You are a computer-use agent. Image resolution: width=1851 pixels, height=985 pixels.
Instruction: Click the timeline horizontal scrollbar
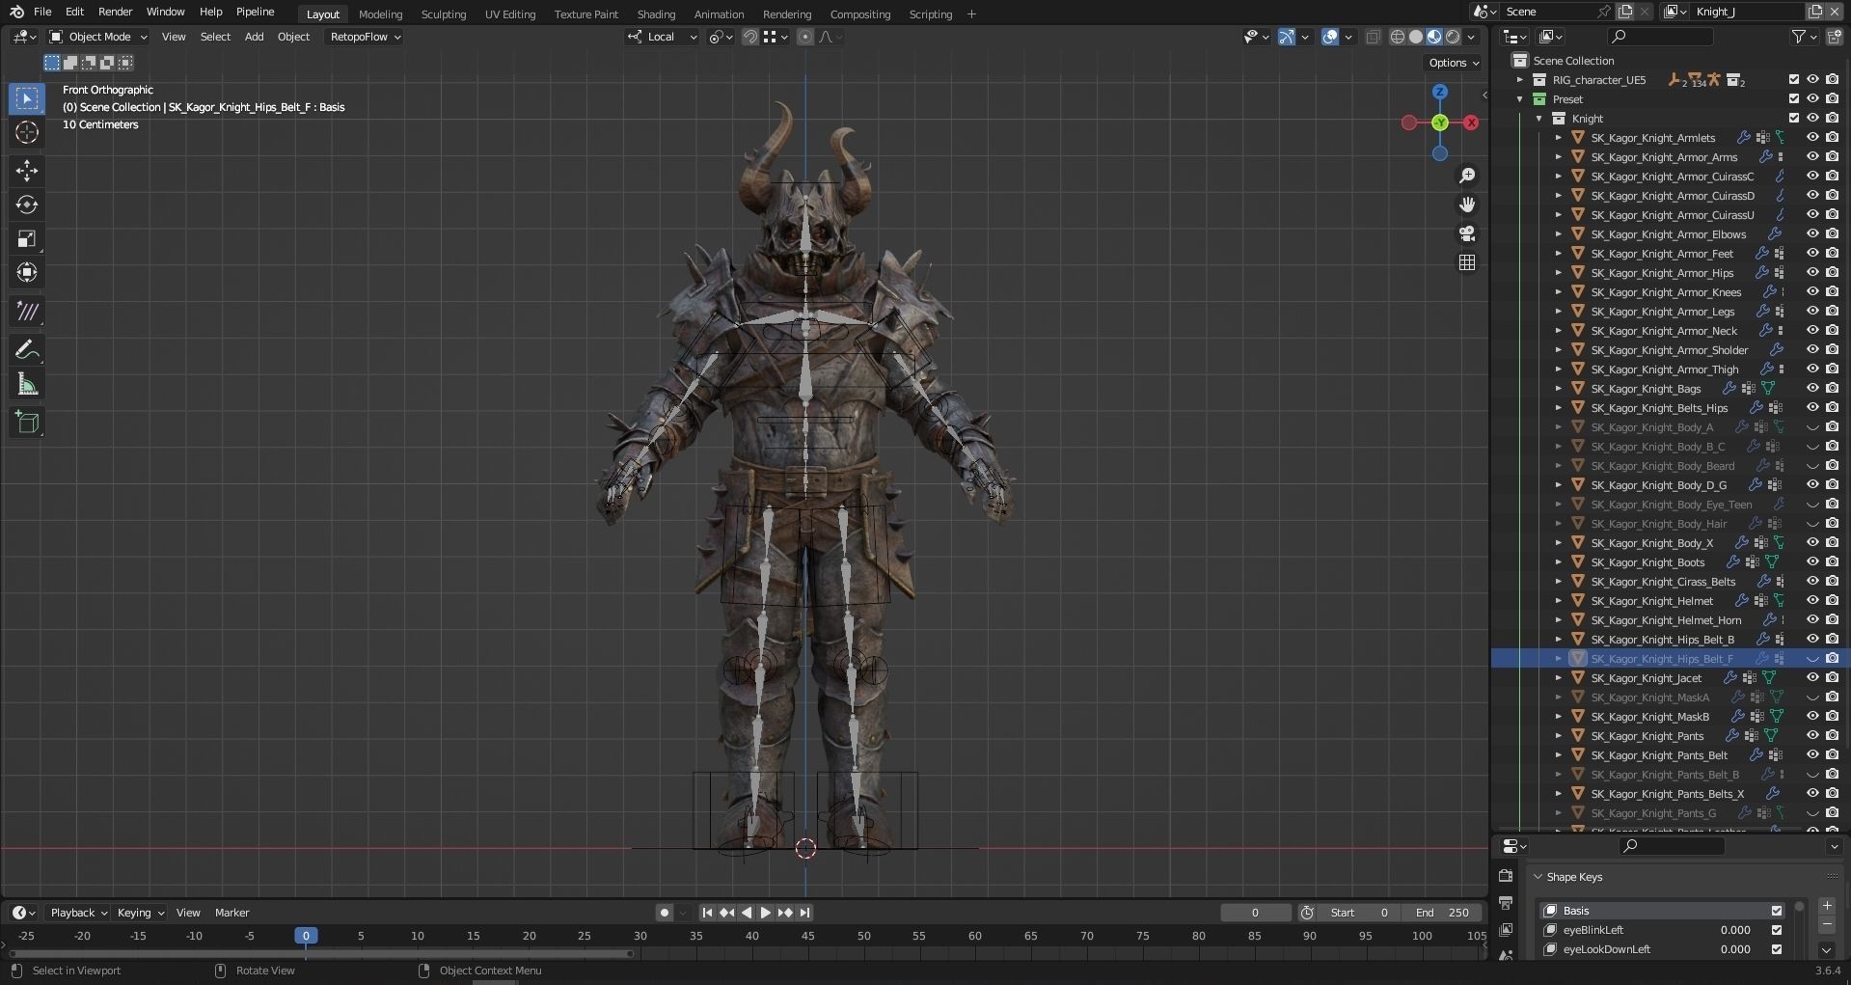(x=323, y=954)
